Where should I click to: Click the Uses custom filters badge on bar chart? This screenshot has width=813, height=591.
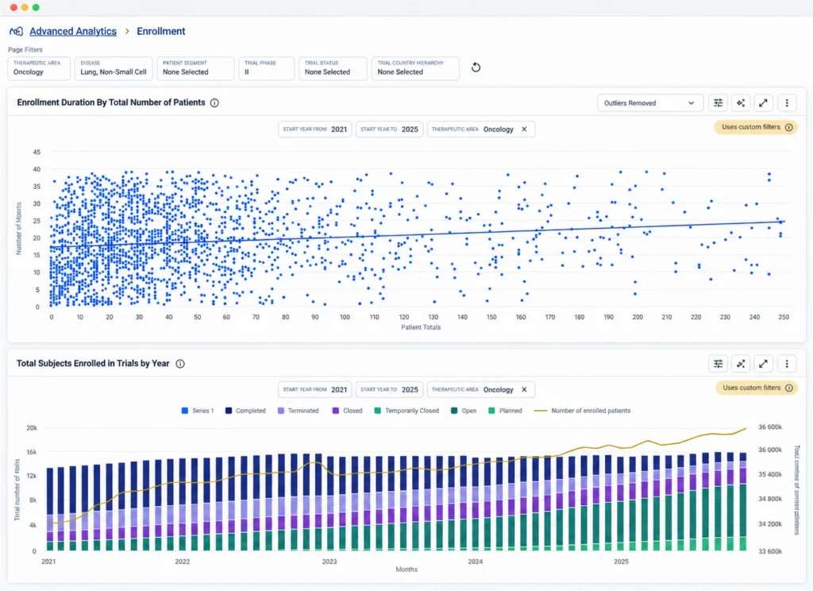coord(757,388)
